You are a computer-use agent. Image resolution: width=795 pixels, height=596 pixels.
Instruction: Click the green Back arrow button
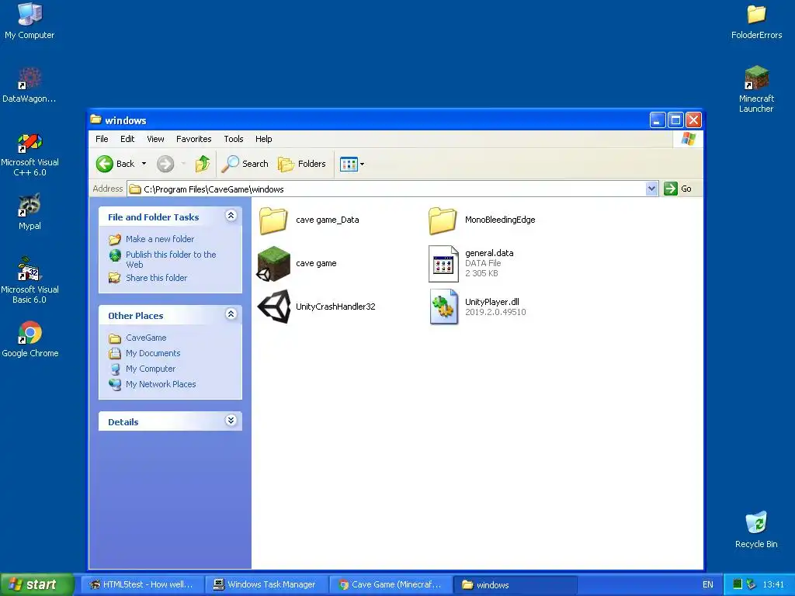pos(105,164)
